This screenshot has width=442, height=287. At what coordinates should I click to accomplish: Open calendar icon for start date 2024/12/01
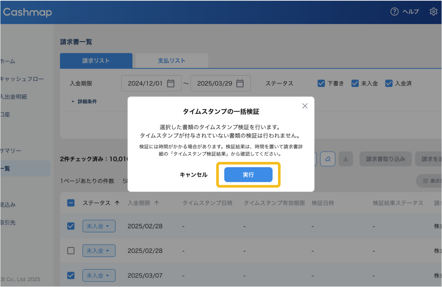(171, 83)
